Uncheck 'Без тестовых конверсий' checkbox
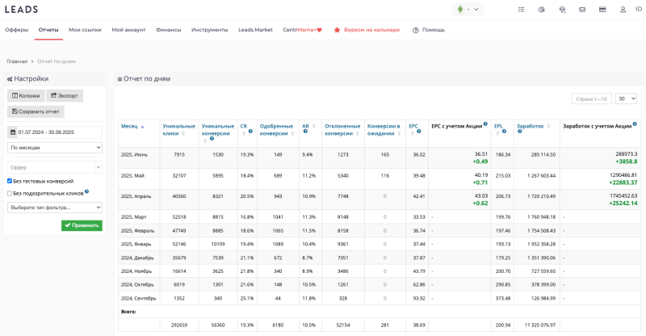This screenshot has height=336, width=646. (x=9, y=182)
